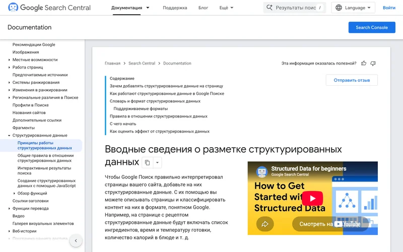The height and width of the screenshot is (252, 403).
Task: Click the video share arrow icon
Action: [265, 224]
